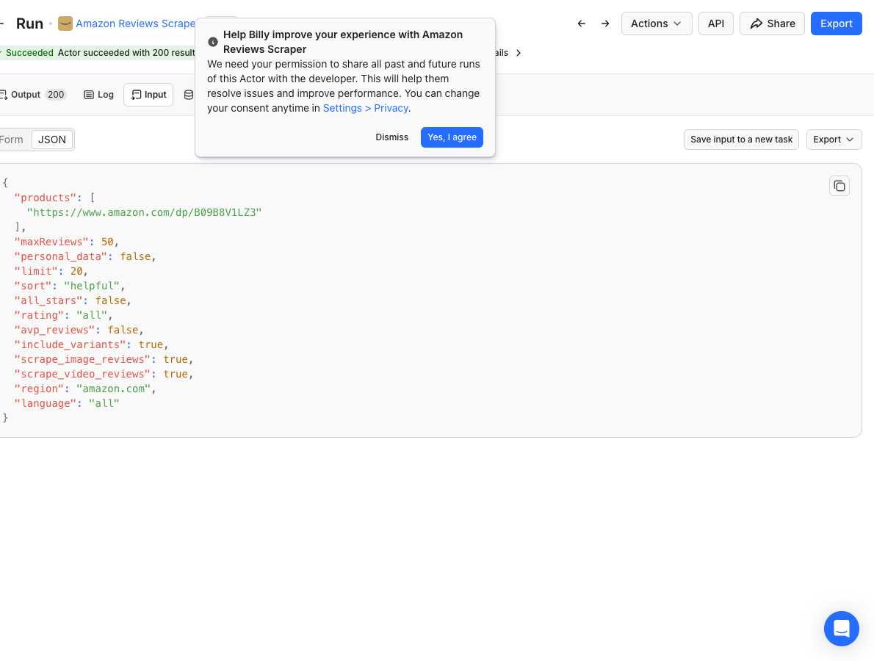
Task: Go to next run arrow
Action: click(x=605, y=24)
